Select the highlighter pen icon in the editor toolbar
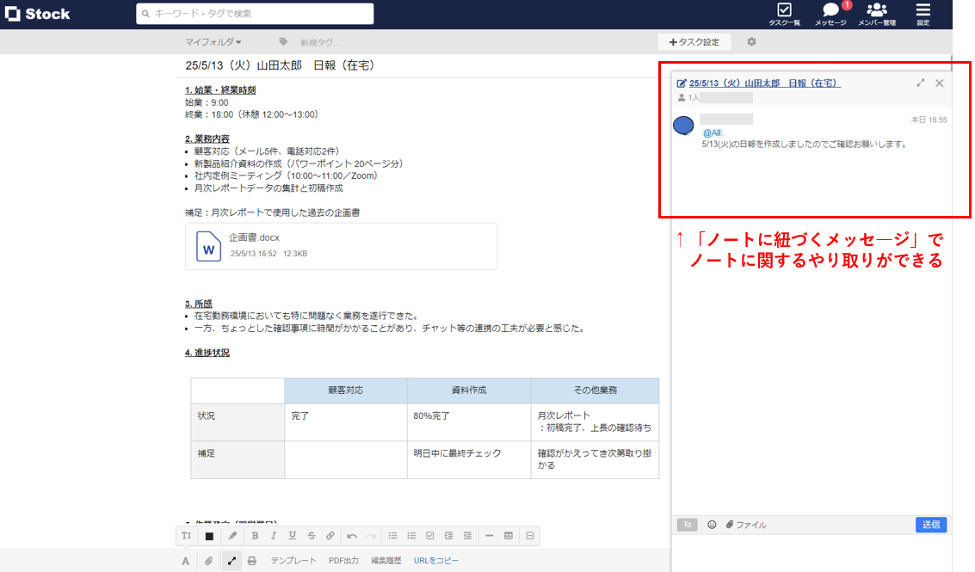The width and height of the screenshot is (975, 572). [x=231, y=535]
